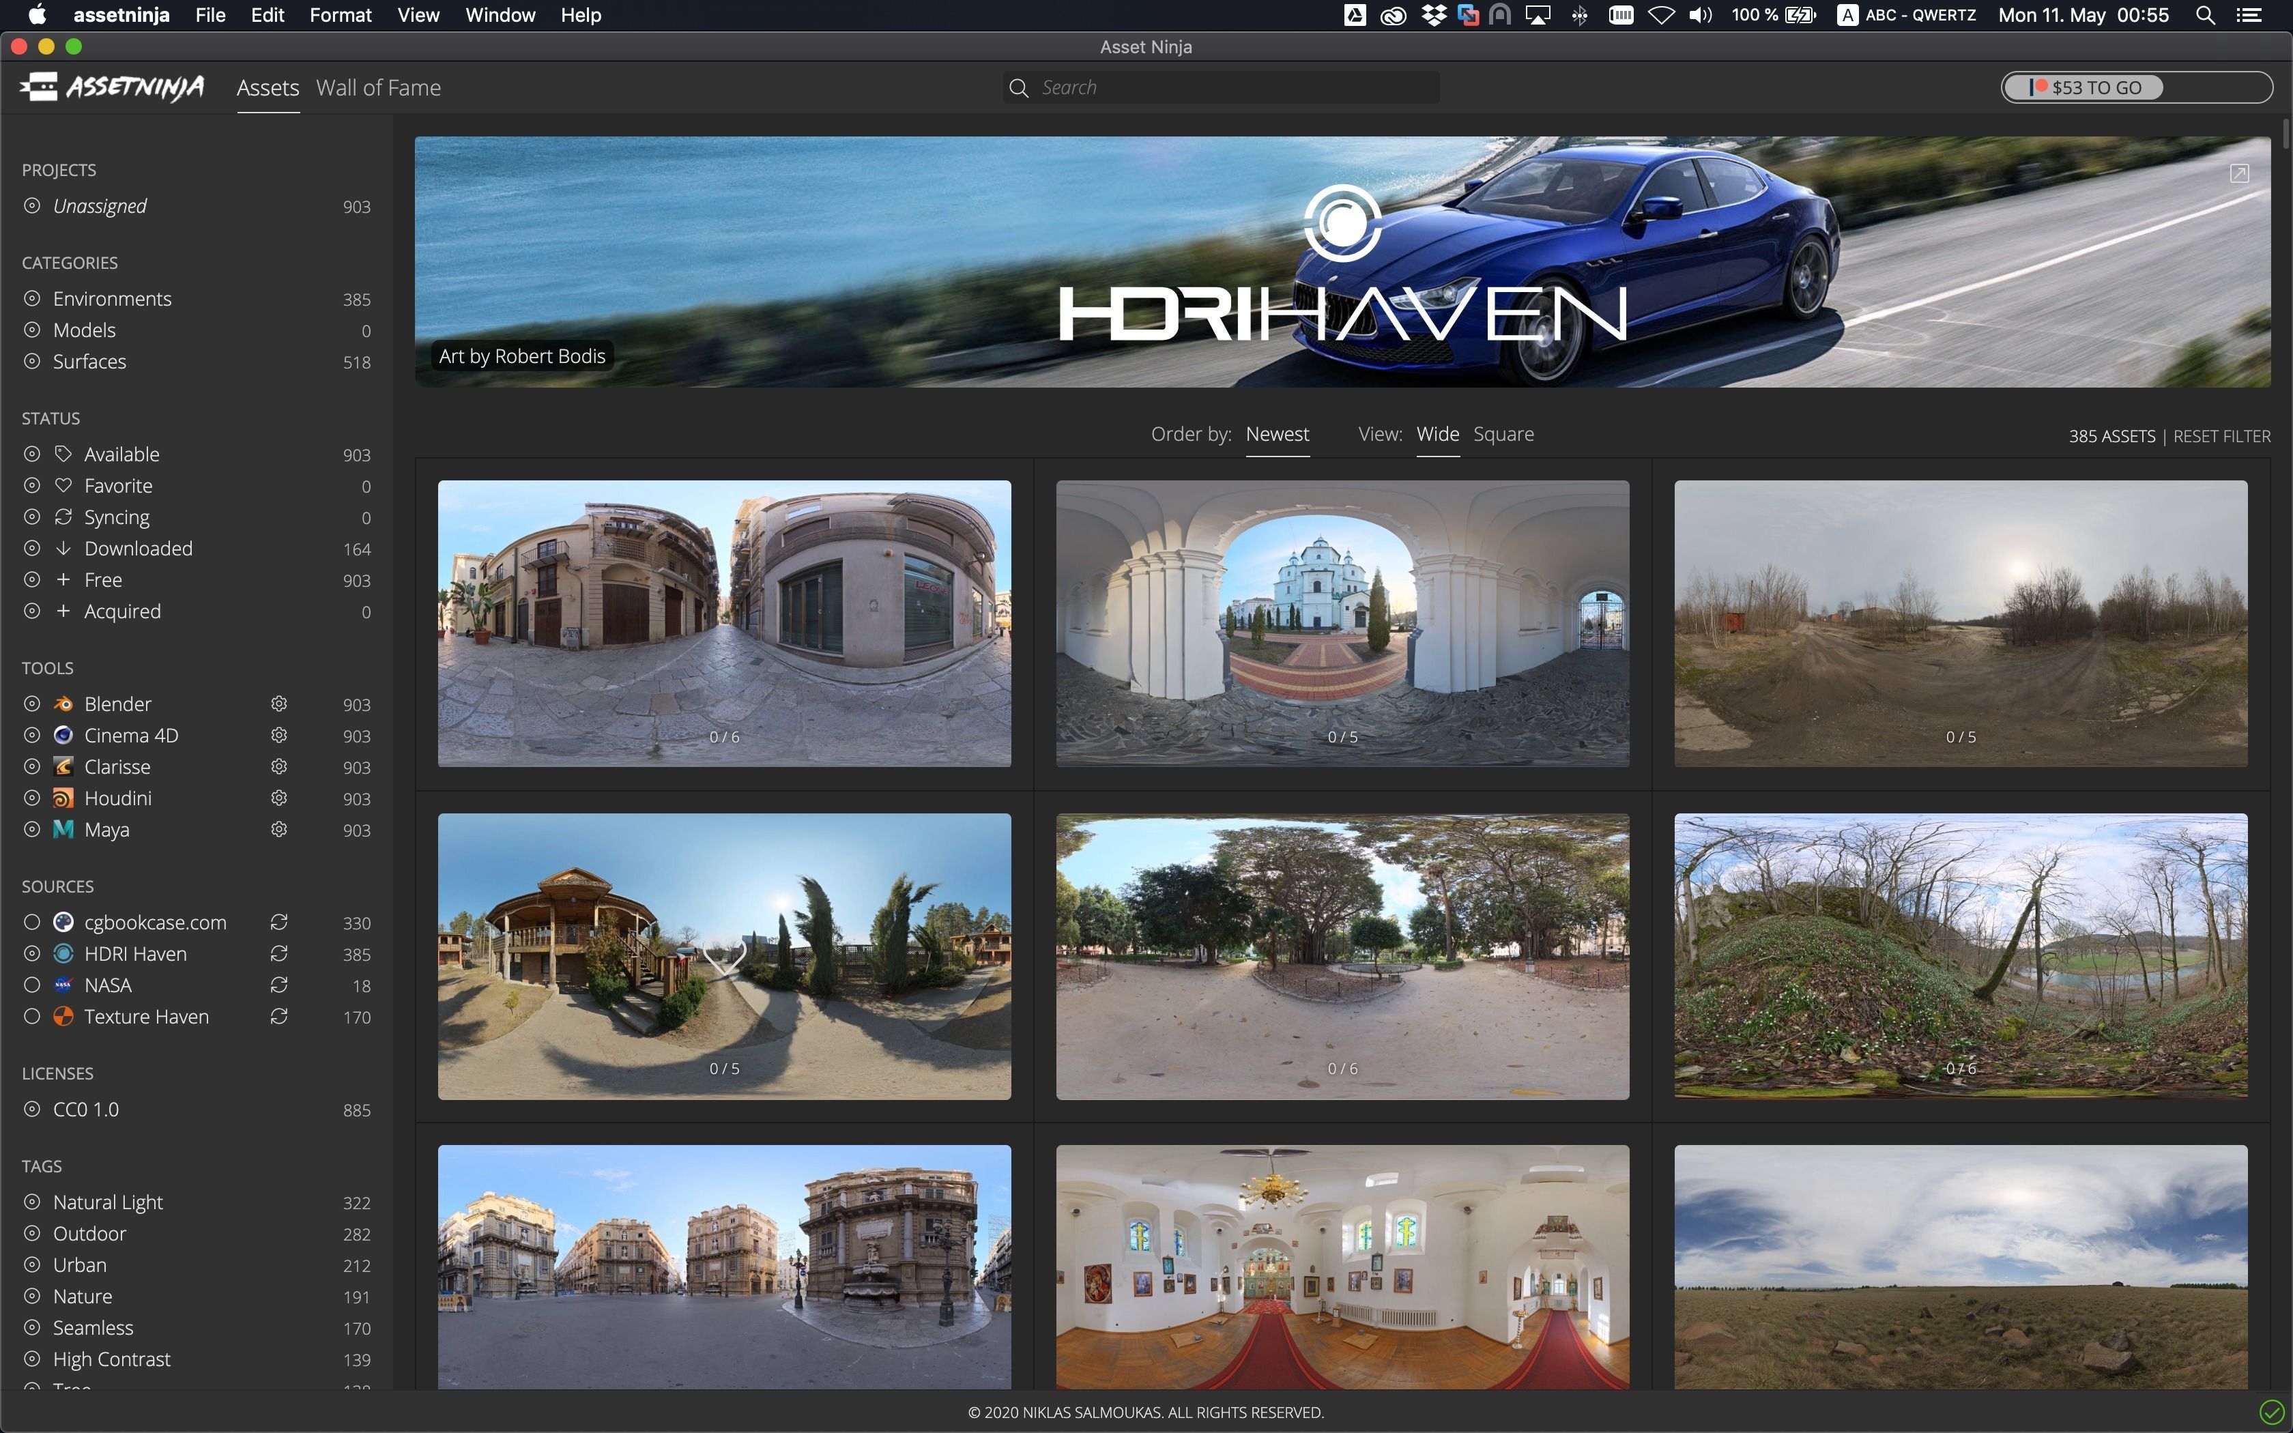Refresh the cgbookcase.com source
2293x1433 pixels.
click(x=278, y=922)
